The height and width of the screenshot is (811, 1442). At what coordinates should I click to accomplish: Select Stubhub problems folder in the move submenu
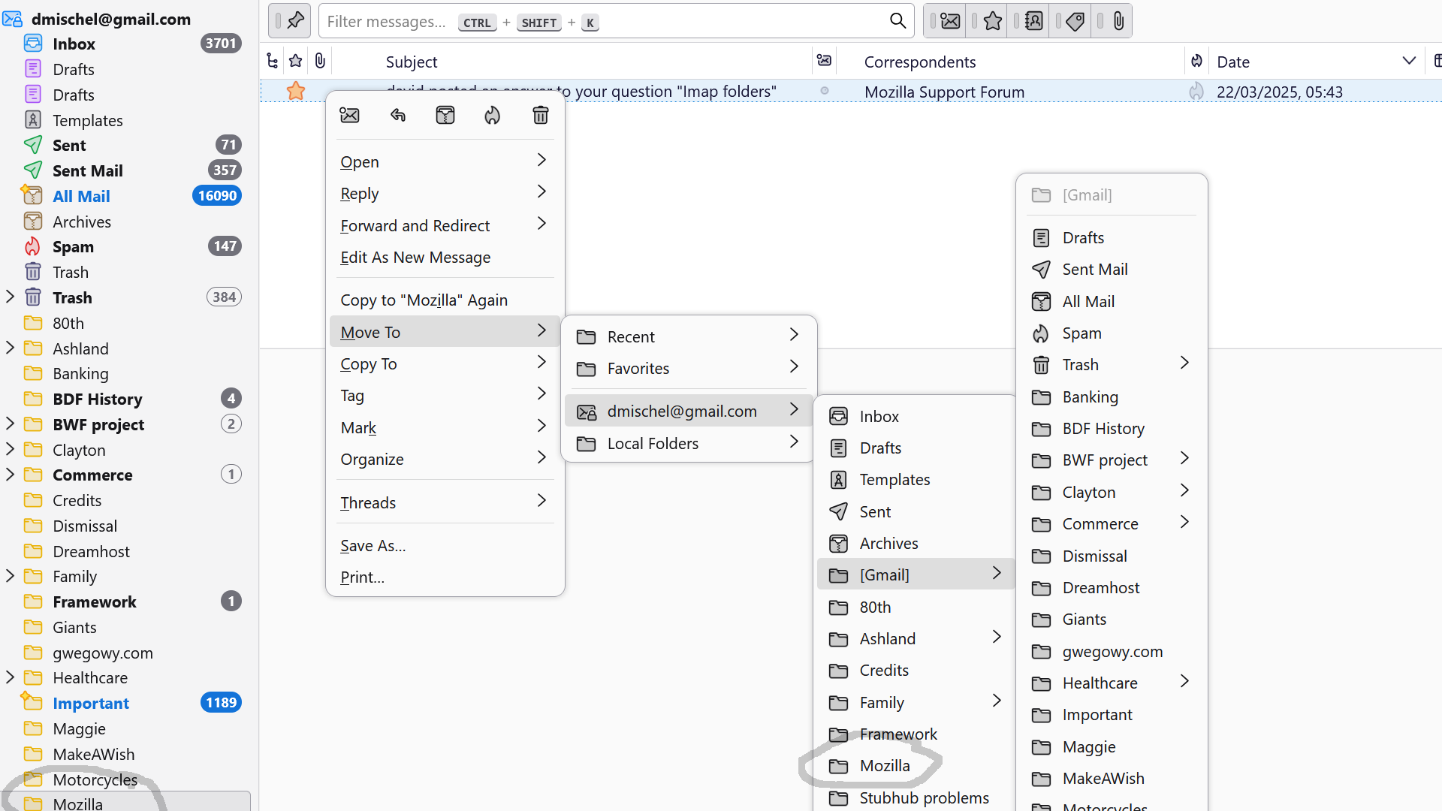tap(916, 797)
